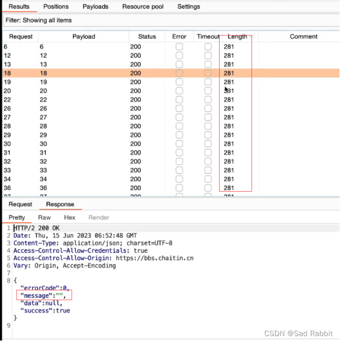Viewport: 340px width, 341px height.
Task: Select the highlighted request 18 row
Action: 171,73
